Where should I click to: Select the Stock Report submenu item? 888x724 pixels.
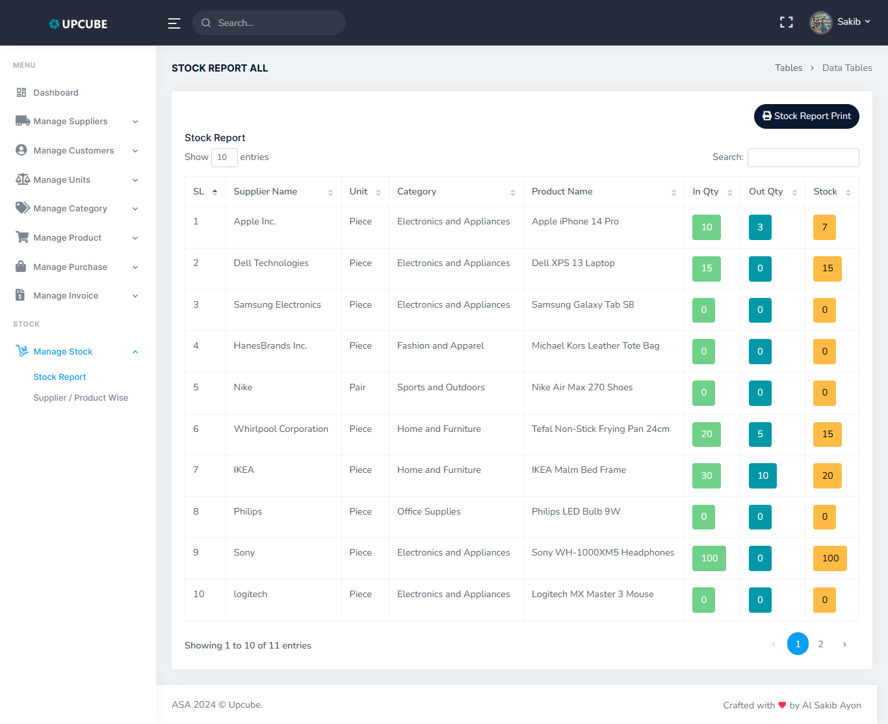point(60,377)
